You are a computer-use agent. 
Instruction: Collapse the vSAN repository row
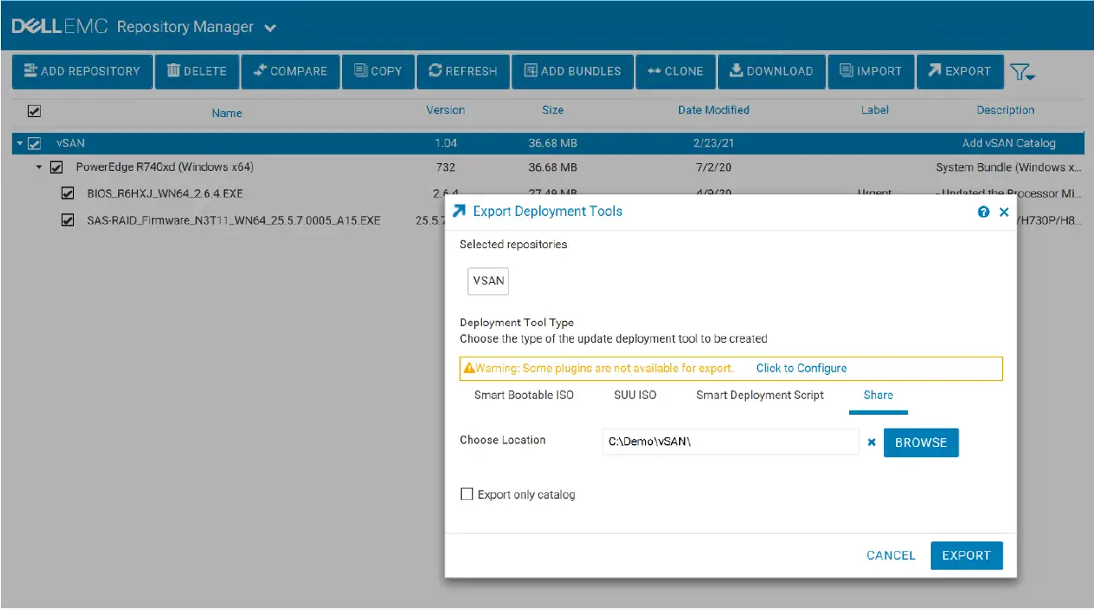coord(20,143)
